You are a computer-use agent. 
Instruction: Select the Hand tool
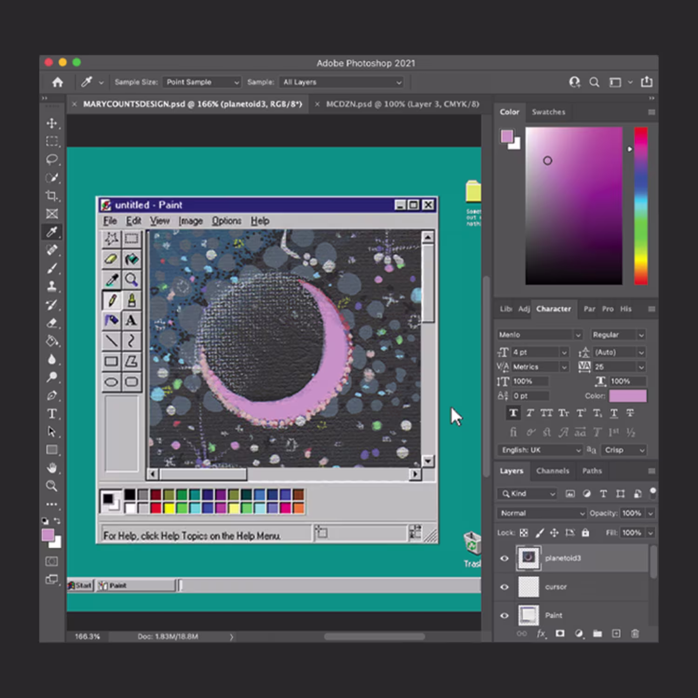(x=52, y=468)
